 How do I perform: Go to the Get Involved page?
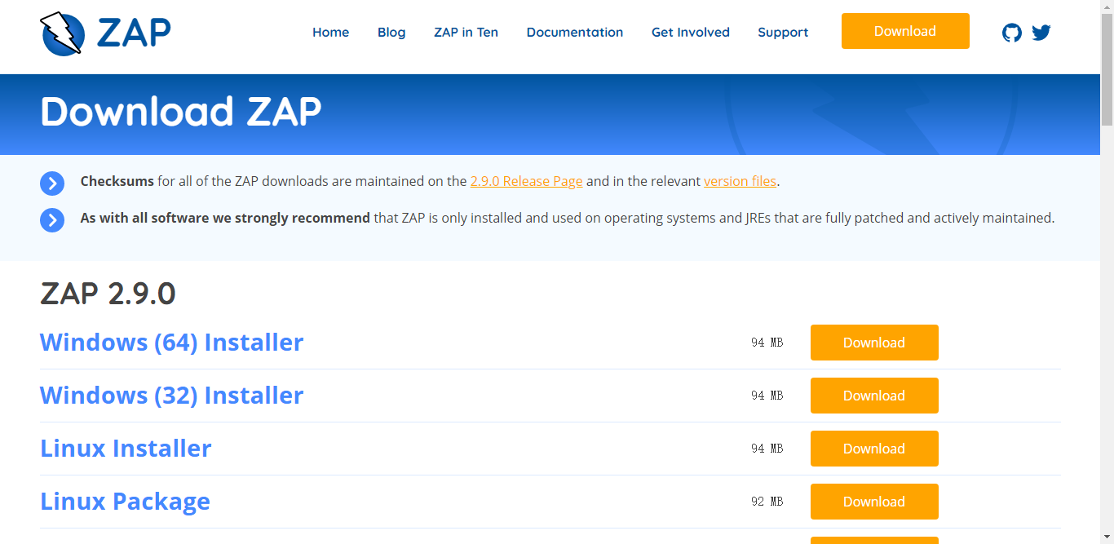pos(690,32)
